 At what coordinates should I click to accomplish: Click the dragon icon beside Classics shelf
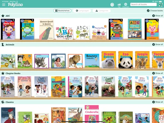(x=3, y=102)
